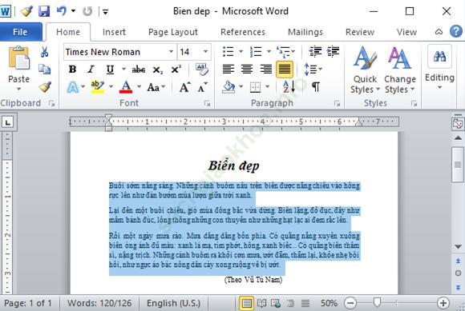Image resolution: width=465 pixels, height=311 pixels.
Task: Toggle Italic formatting
Action: tap(91, 70)
